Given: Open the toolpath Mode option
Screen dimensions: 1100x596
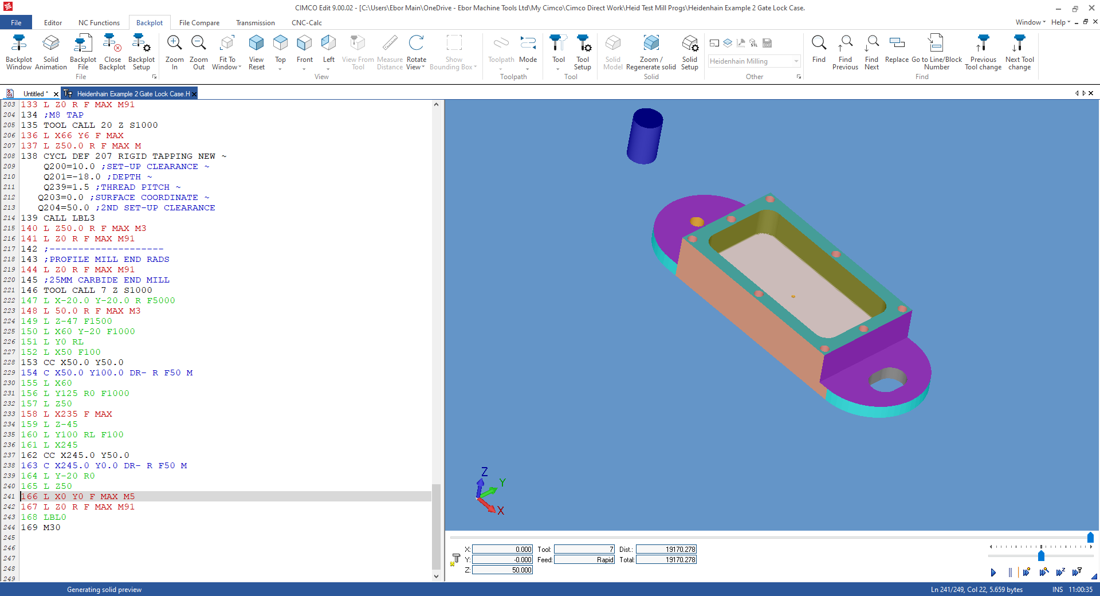Looking at the screenshot, I should click(x=528, y=49).
